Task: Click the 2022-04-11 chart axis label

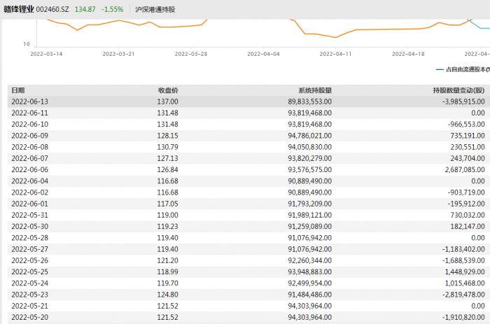Action: tap(335, 53)
